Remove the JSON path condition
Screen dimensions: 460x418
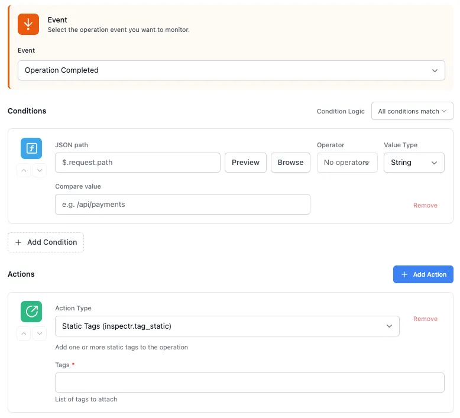pyautogui.click(x=425, y=206)
